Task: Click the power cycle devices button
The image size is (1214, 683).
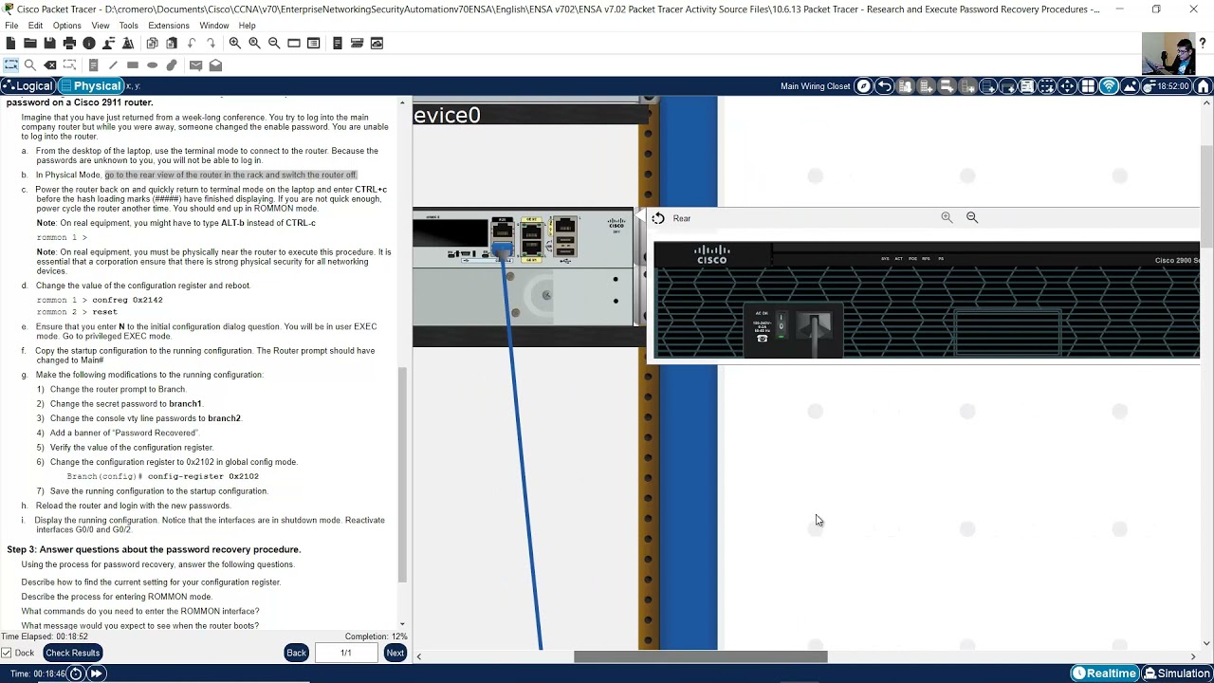Action: [76, 674]
